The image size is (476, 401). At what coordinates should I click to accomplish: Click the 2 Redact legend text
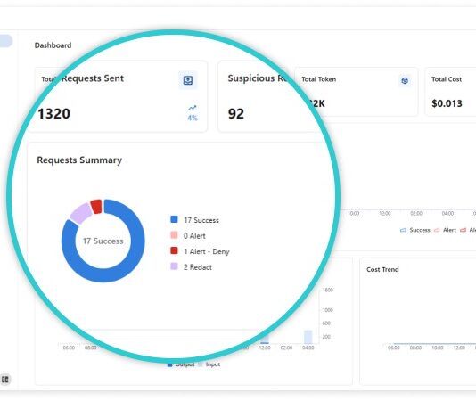pyautogui.click(x=198, y=267)
